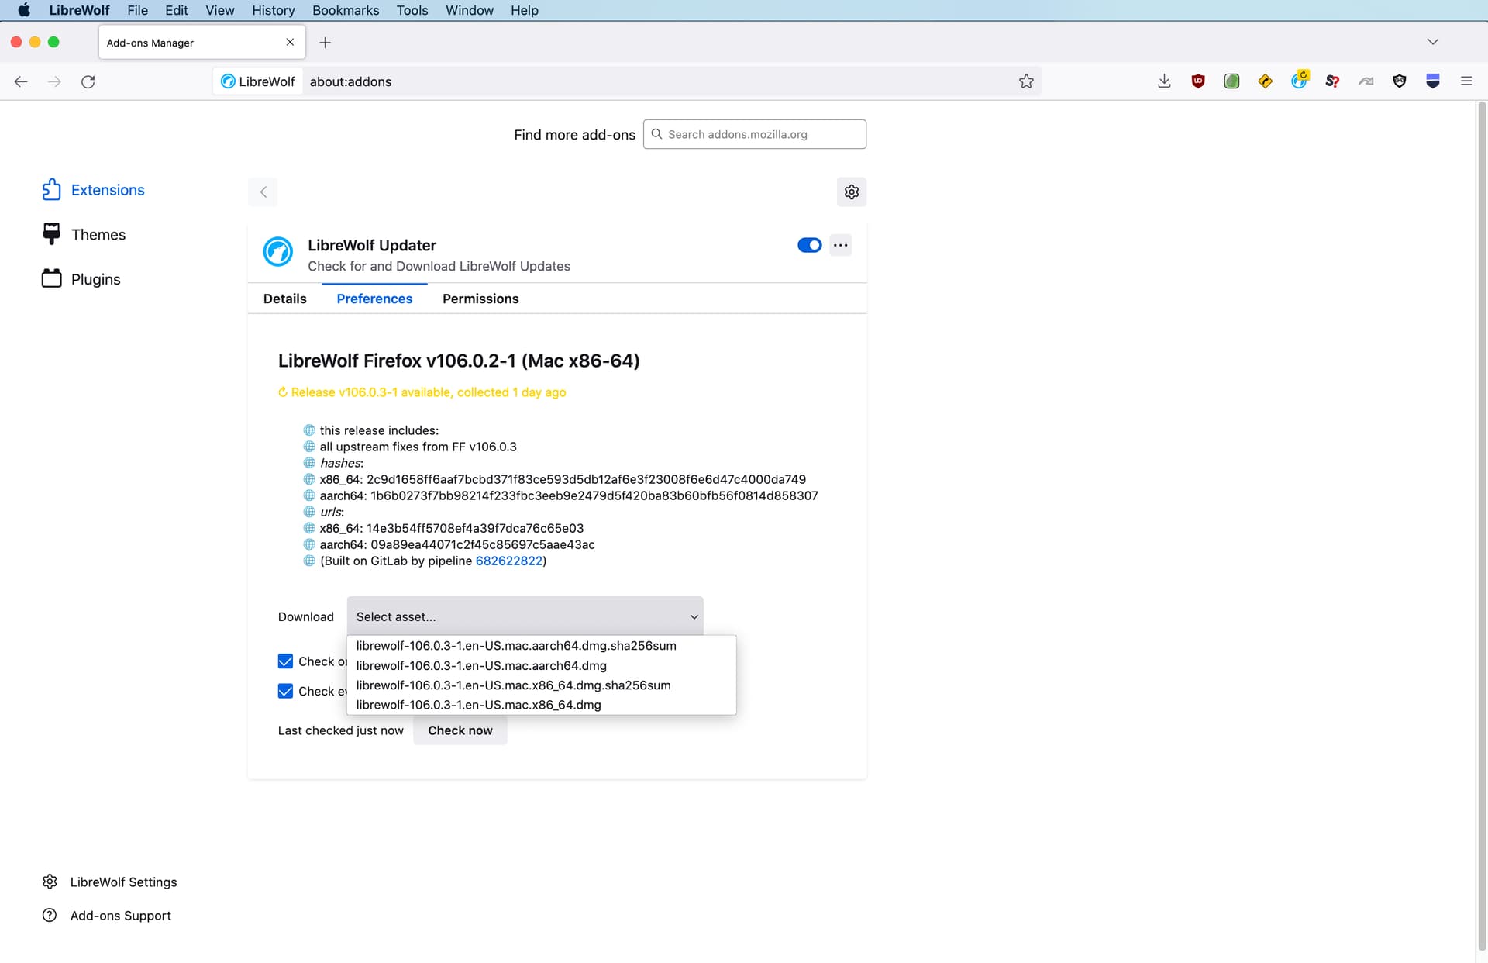Switch to the Preferences tab
Image resolution: width=1488 pixels, height=963 pixels.
point(374,299)
